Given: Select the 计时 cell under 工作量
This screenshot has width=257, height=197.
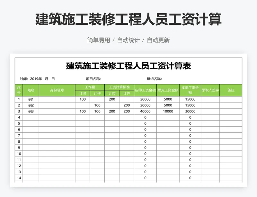Looking at the screenshot, I should click(83, 93).
